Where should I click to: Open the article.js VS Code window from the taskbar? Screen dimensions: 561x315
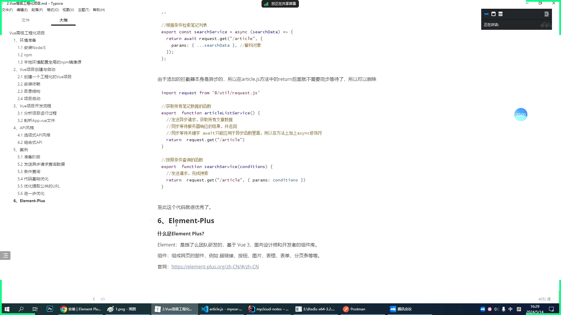tap(221, 309)
